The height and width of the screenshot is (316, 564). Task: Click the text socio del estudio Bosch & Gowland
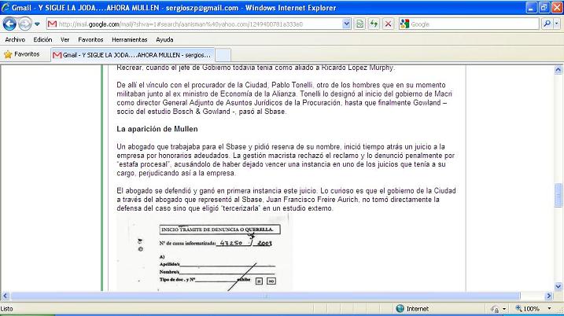pyautogui.click(x=173, y=112)
